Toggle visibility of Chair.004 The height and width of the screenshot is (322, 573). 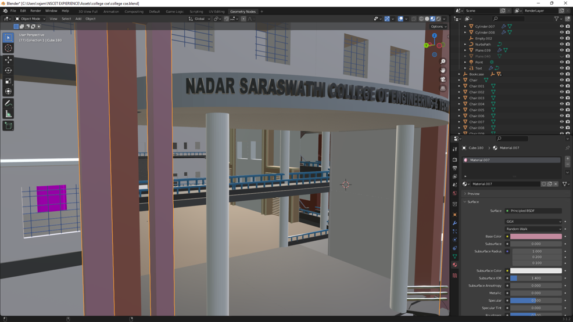(562, 104)
